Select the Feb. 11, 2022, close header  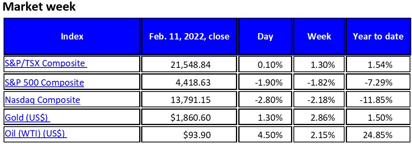tap(189, 36)
